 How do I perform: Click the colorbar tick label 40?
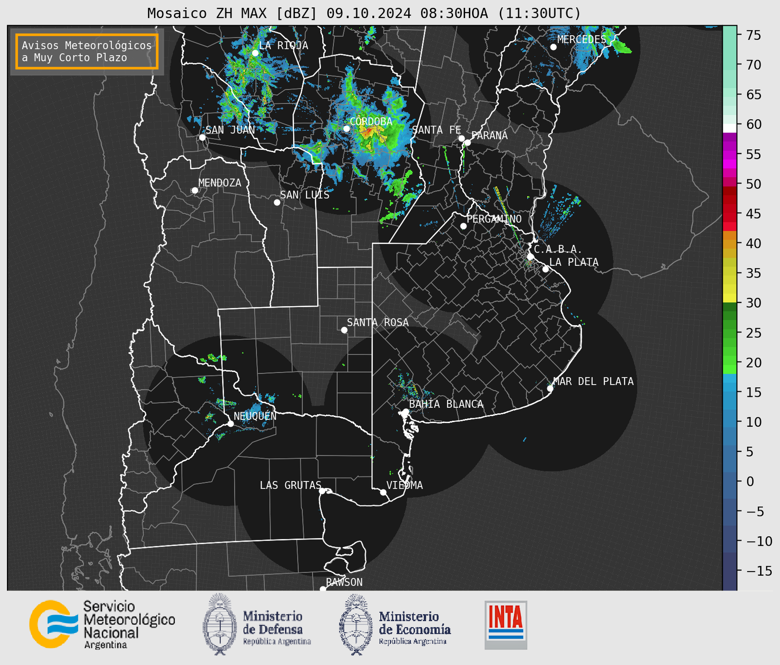pyautogui.click(x=753, y=244)
